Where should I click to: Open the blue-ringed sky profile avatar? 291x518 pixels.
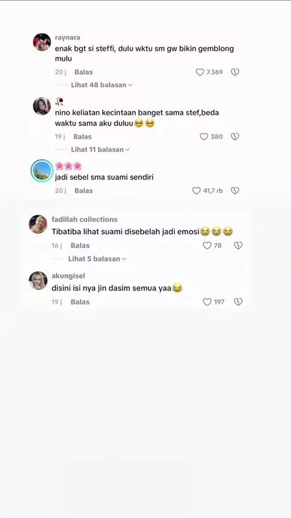[42, 170]
